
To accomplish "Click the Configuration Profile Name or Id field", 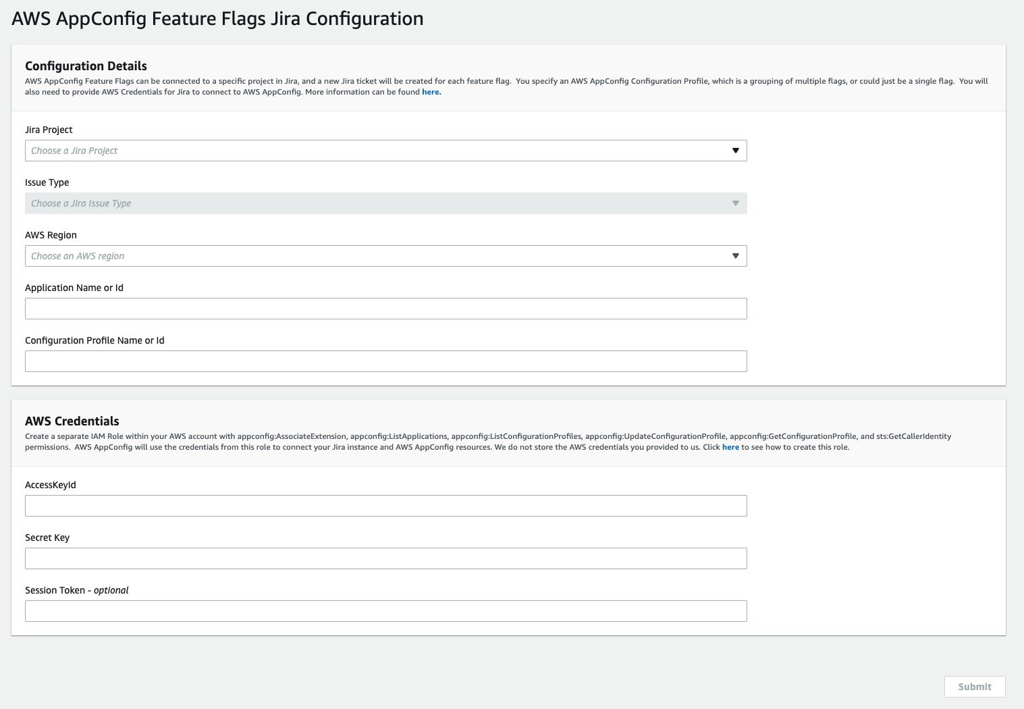I will (x=385, y=361).
